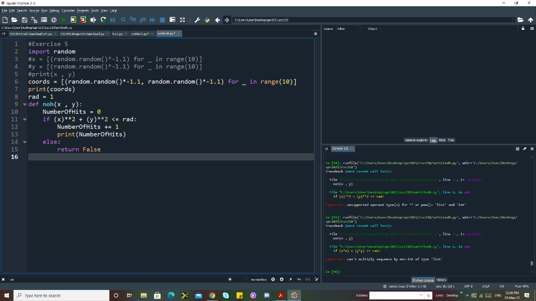Browse working directory with folder icon
The width and height of the screenshot is (536, 301).
click(x=520, y=20)
